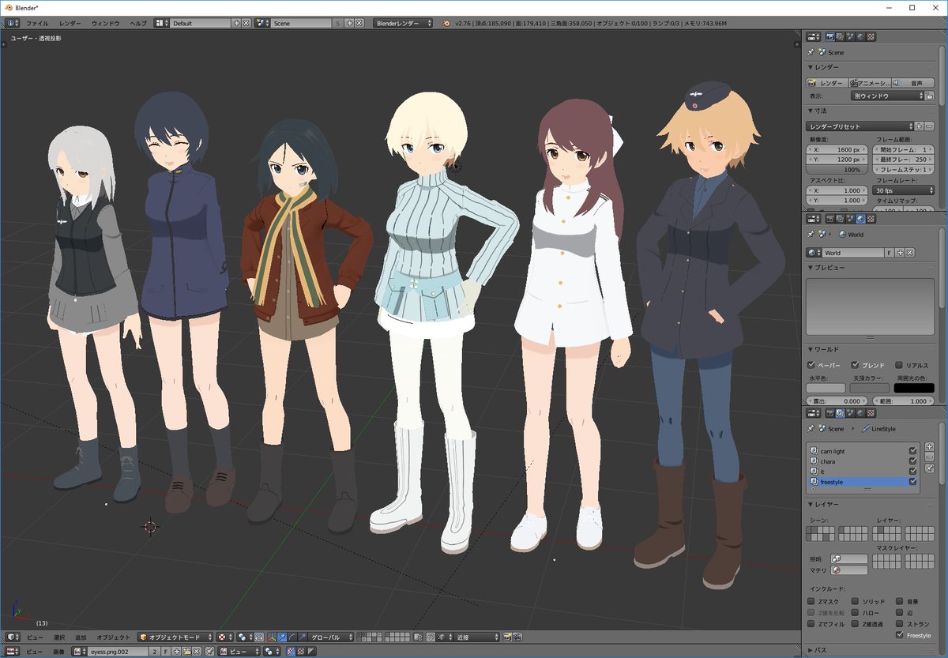
Task: Open the Blenderレンダー engine dropdown
Action: pyautogui.click(x=403, y=23)
